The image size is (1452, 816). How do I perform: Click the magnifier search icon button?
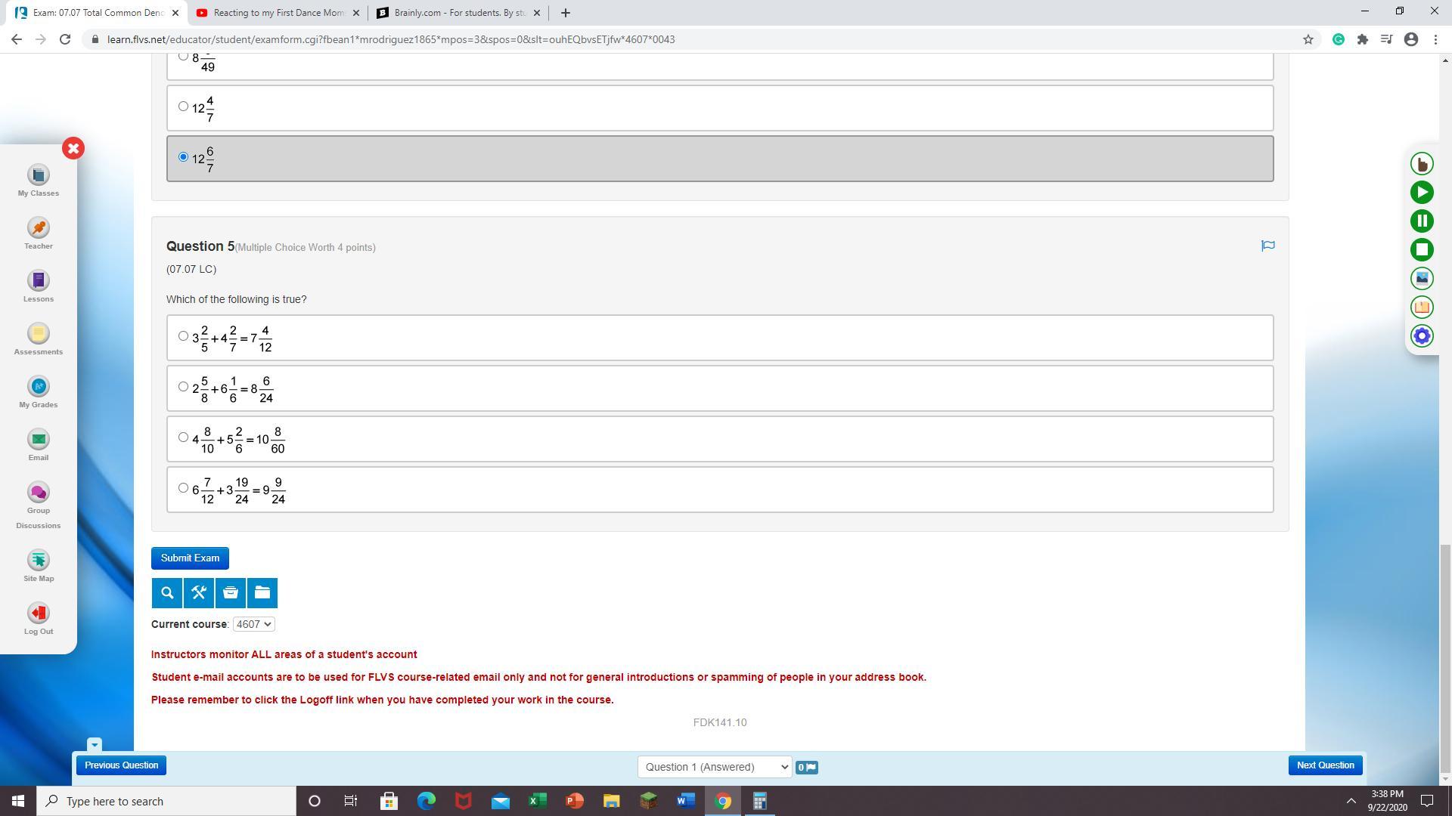[167, 593]
